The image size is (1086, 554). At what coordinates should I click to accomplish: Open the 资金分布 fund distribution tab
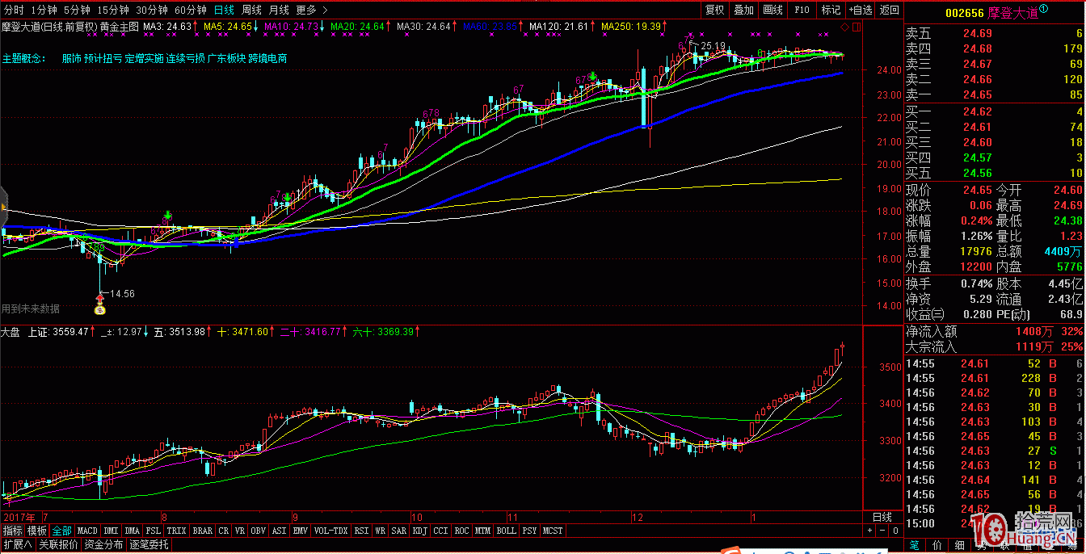click(103, 545)
